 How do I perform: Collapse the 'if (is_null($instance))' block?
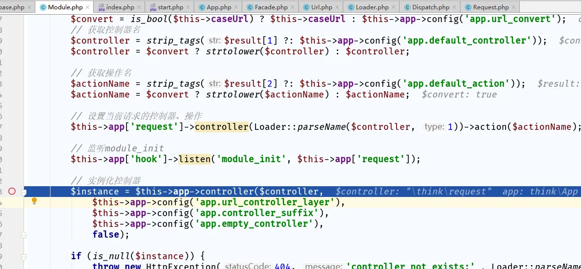pos(24,256)
